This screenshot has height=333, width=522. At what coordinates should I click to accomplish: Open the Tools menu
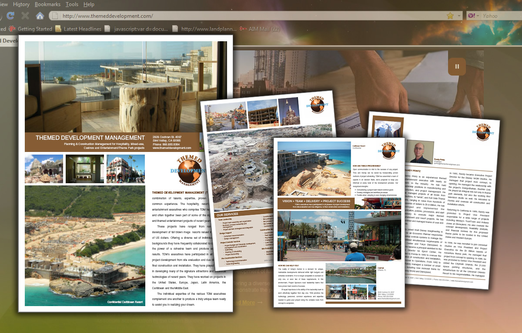point(72,4)
